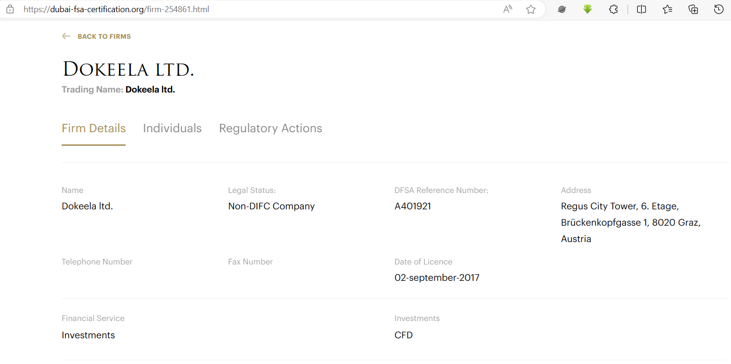Click the Date of Licence label
The image size is (731, 364).
(424, 262)
